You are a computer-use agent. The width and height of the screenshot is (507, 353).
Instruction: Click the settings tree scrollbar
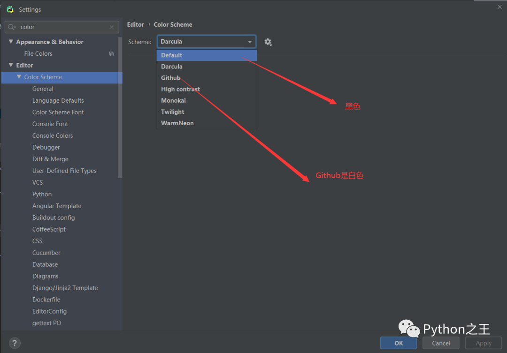tap(120, 107)
